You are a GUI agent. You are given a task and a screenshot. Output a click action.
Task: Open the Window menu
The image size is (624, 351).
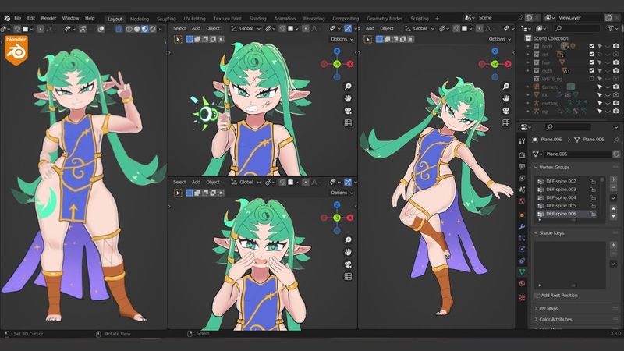point(70,18)
